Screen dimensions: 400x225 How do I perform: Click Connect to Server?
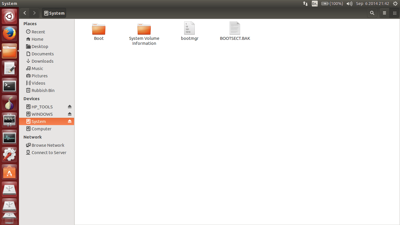47,152
